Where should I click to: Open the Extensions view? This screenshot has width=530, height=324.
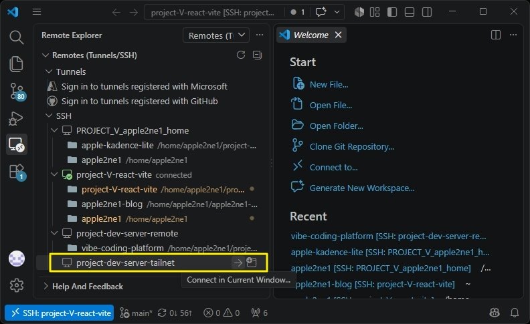tap(16, 172)
